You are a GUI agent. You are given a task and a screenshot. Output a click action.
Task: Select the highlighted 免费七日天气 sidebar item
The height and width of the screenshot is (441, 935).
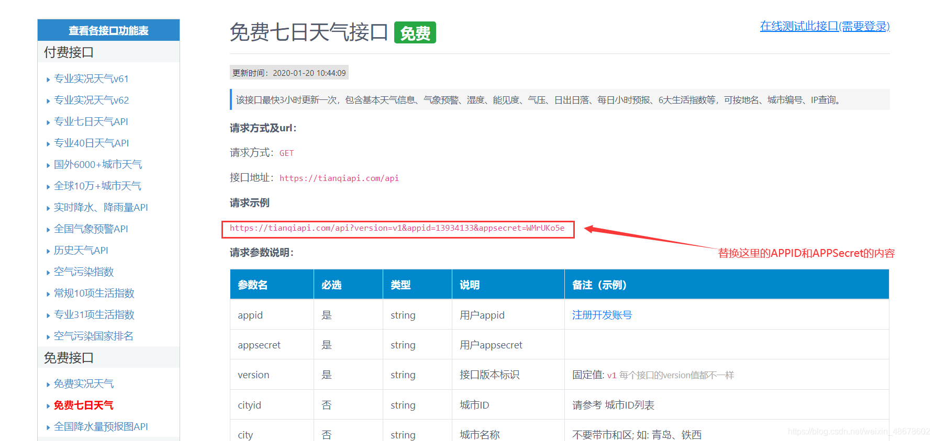click(x=84, y=405)
